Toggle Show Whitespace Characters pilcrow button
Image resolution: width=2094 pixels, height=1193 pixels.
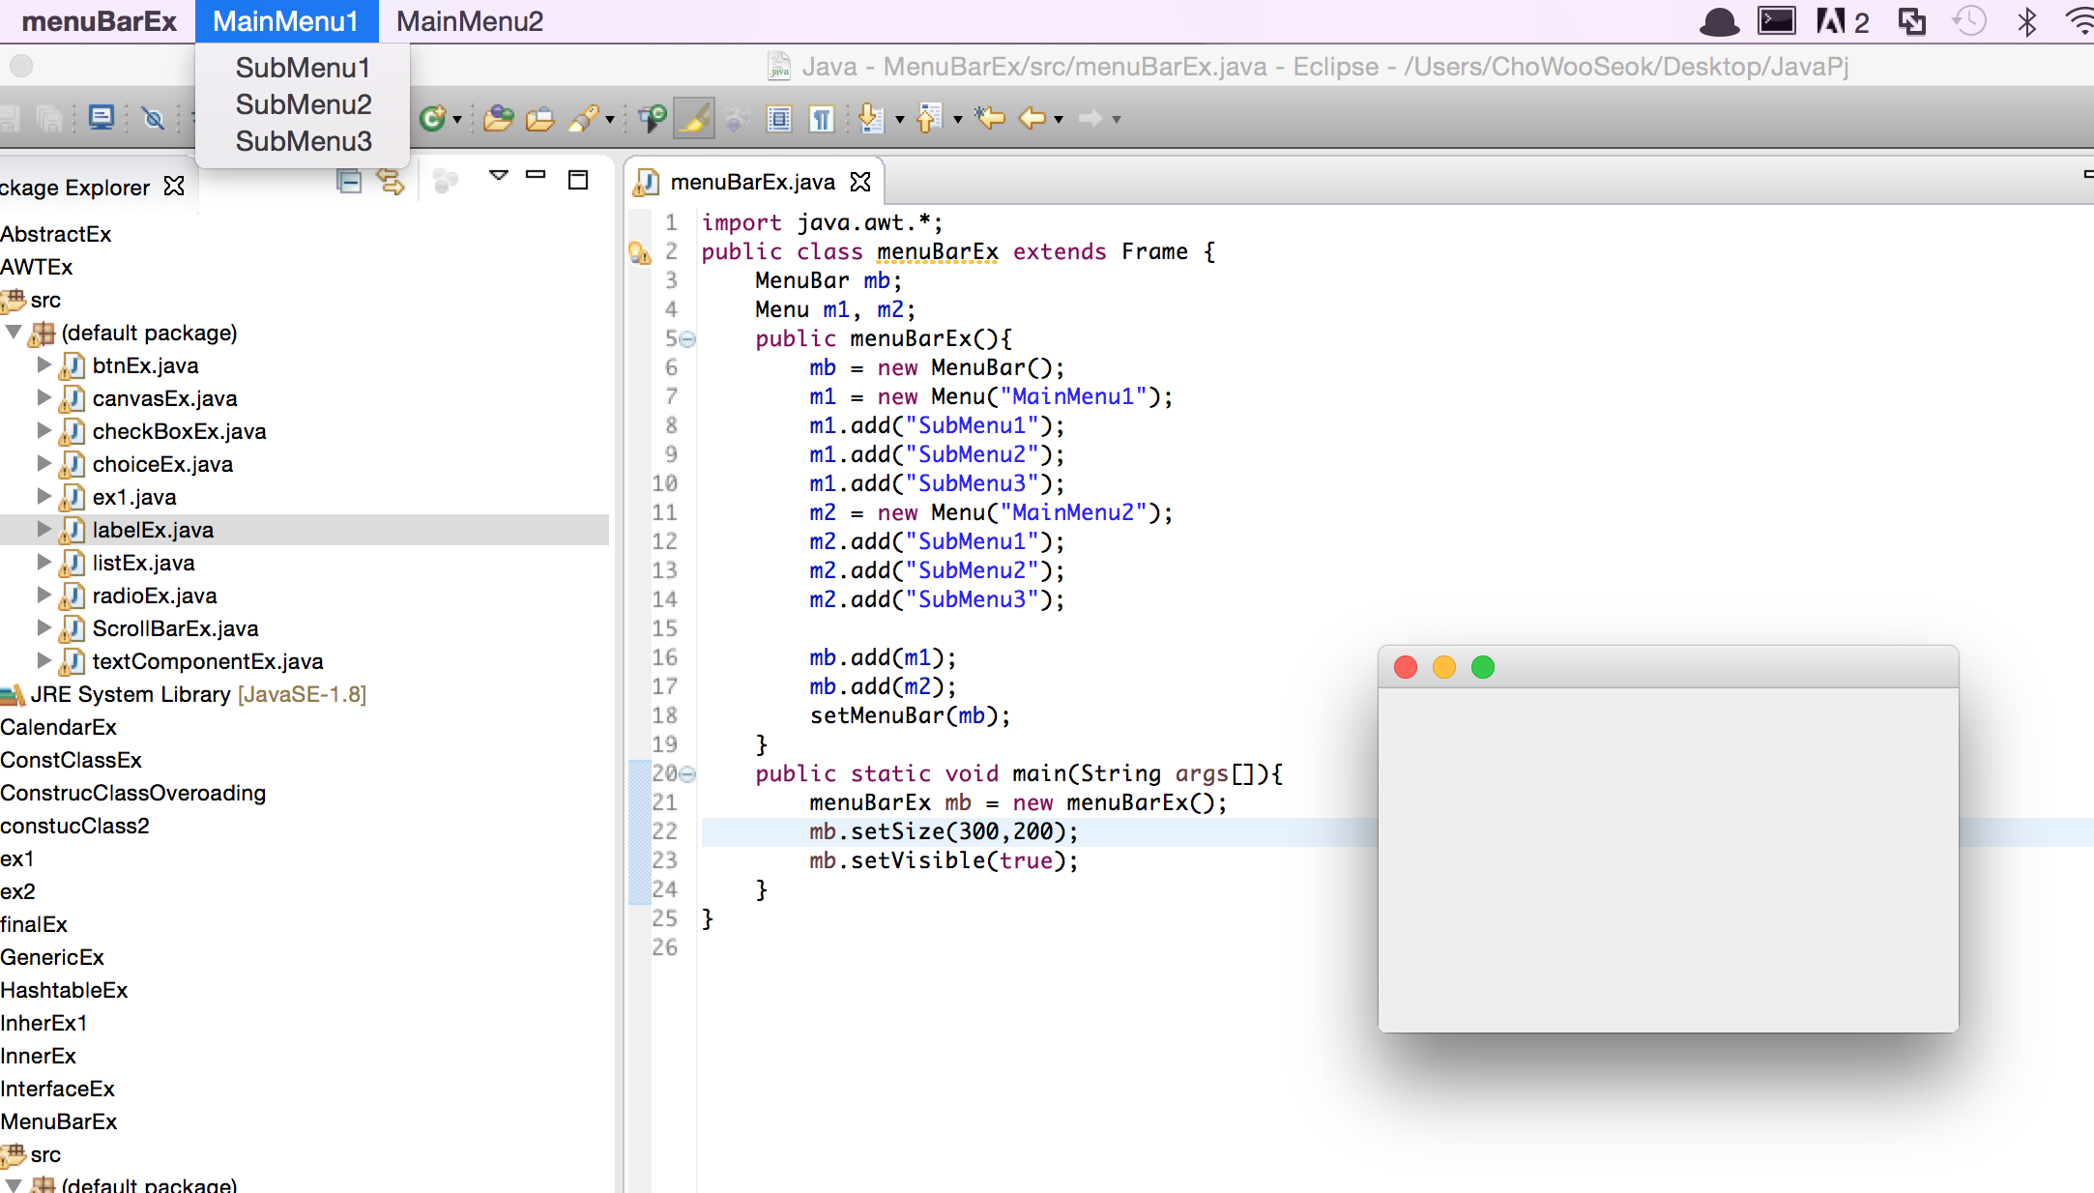[x=821, y=118]
